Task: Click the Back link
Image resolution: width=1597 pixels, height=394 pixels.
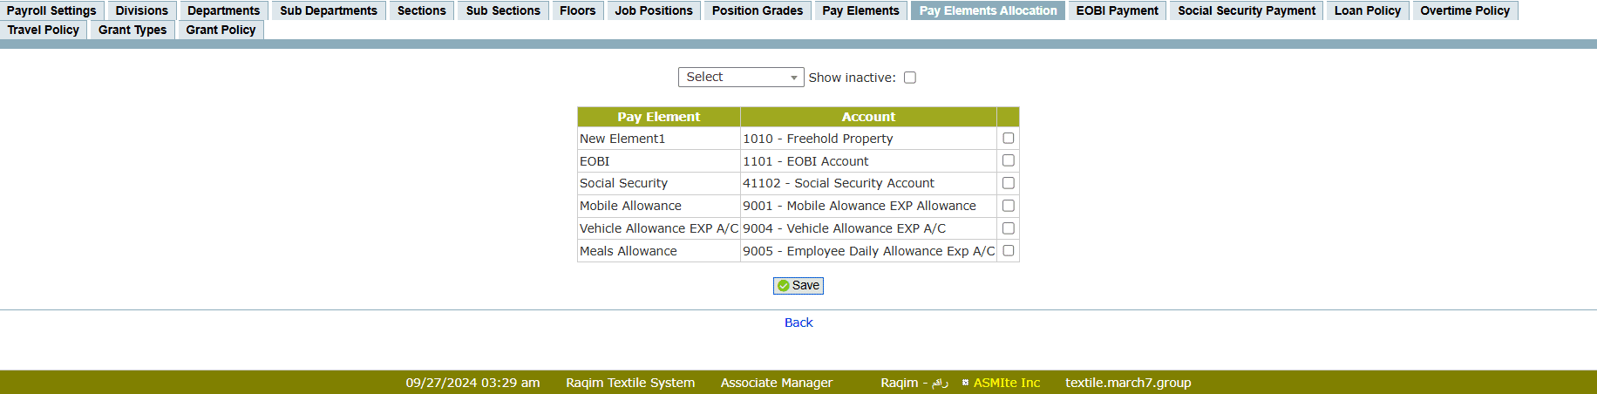Action: (x=798, y=323)
